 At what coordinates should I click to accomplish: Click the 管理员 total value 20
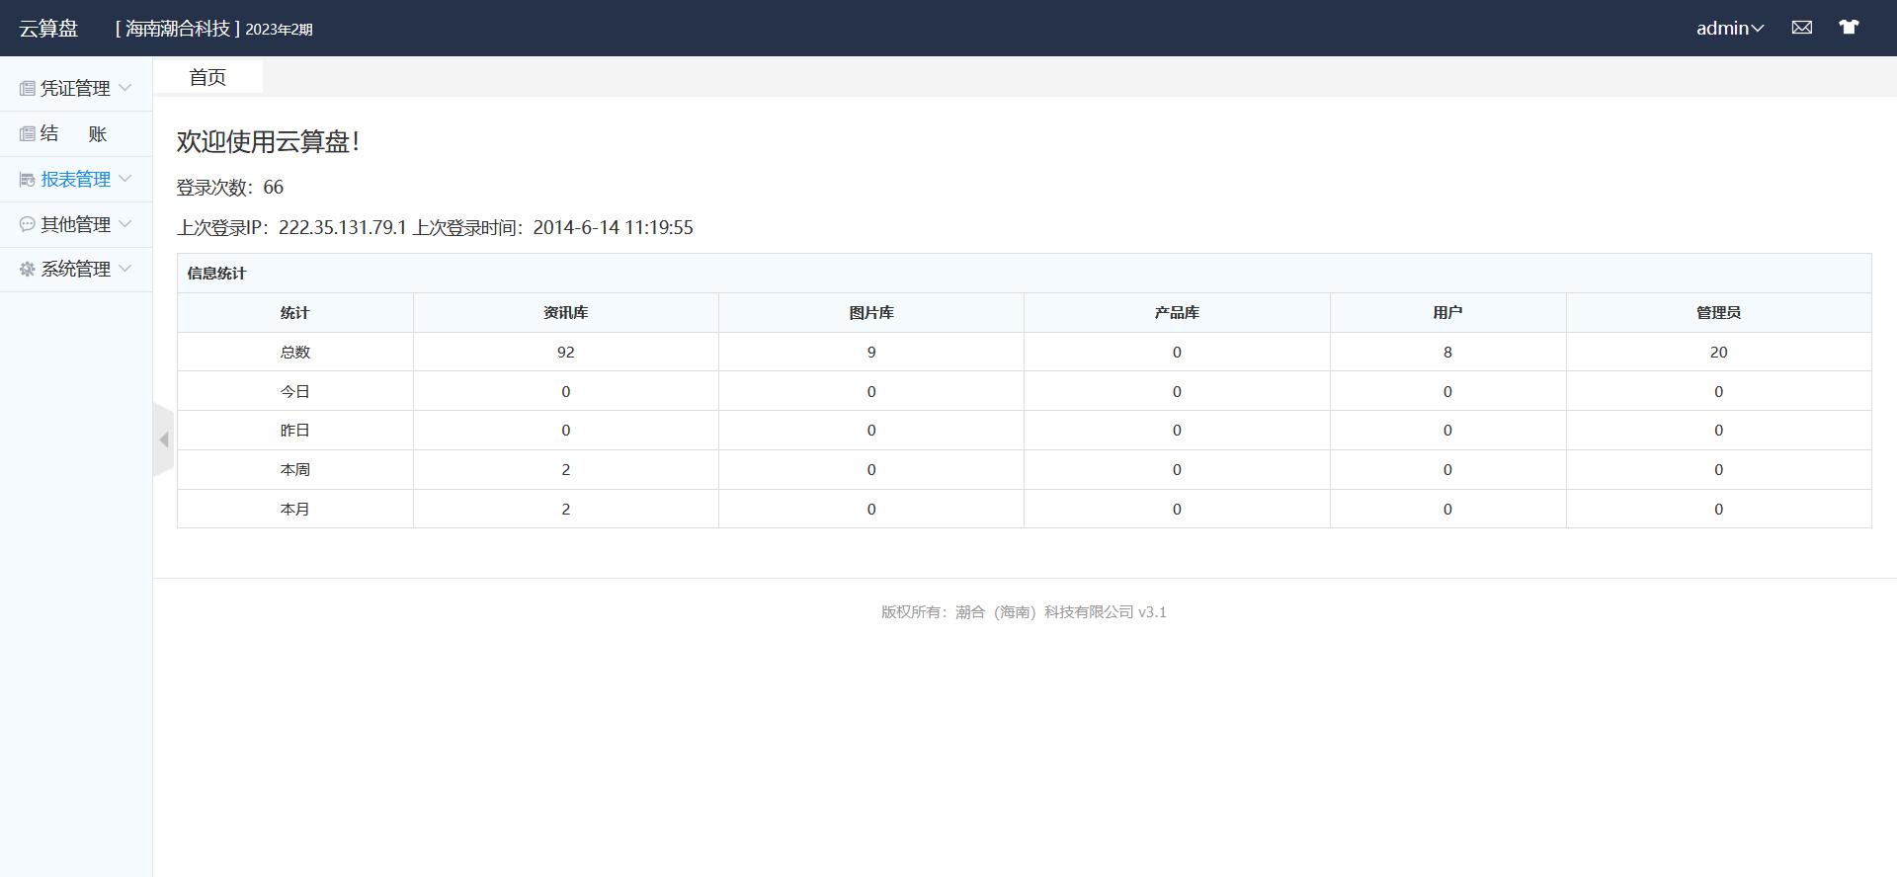click(1718, 353)
